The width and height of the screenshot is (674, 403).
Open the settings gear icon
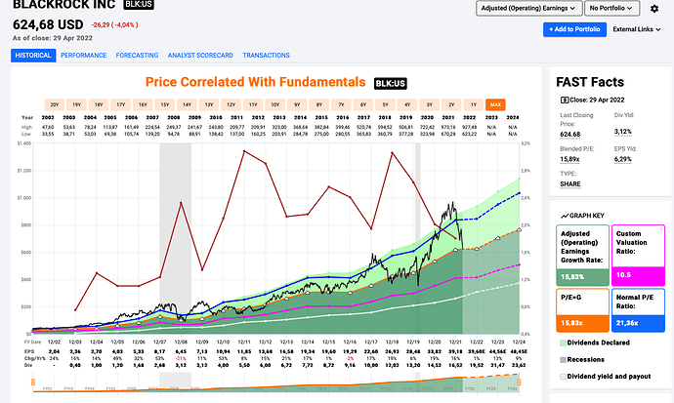coord(654,9)
